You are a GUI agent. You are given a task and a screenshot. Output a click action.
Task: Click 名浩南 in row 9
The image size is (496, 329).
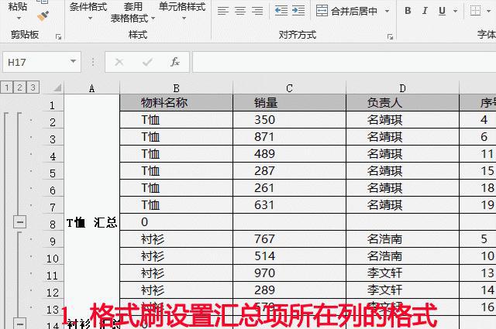[402, 239]
